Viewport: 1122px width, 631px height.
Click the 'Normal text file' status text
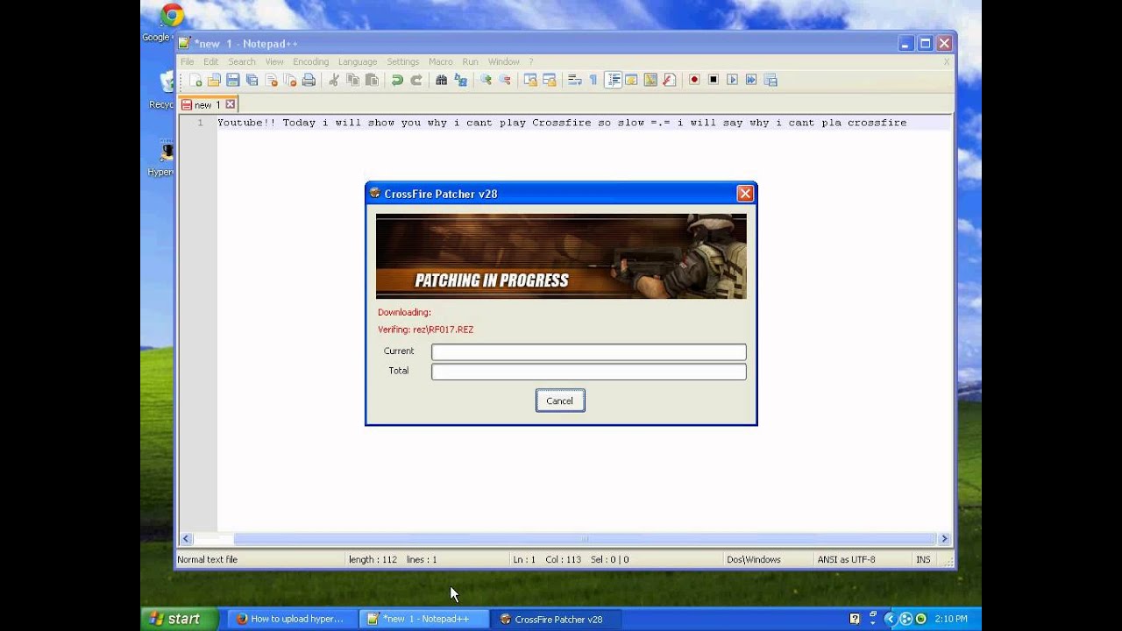click(x=207, y=559)
